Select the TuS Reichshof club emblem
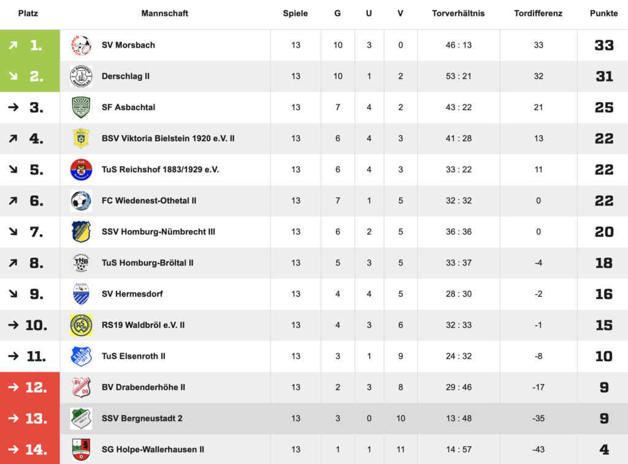628x464 pixels. [81, 170]
